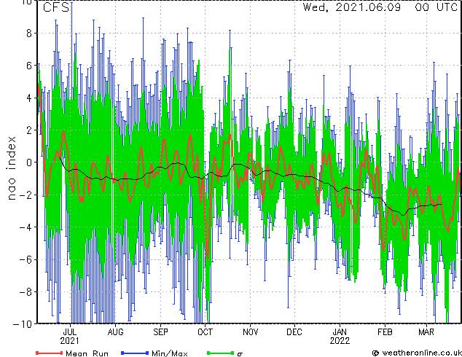Click the sigma symbol legend label
The width and height of the screenshot is (462, 357).
pos(240,354)
